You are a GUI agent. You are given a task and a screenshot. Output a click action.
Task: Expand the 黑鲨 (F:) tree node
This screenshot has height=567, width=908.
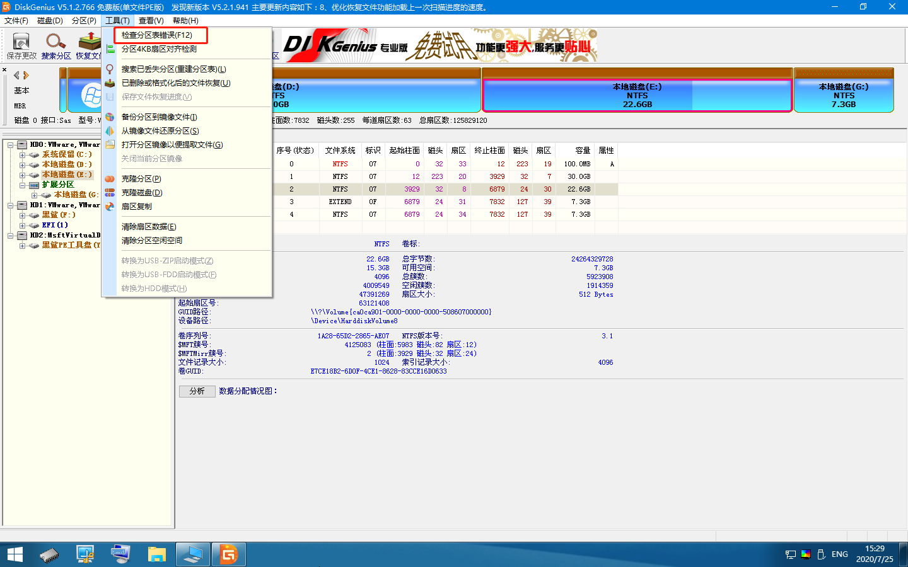coord(22,215)
